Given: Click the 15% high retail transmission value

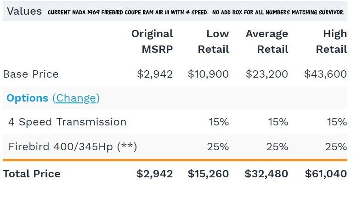Looking at the screenshot, I should click(337, 122).
